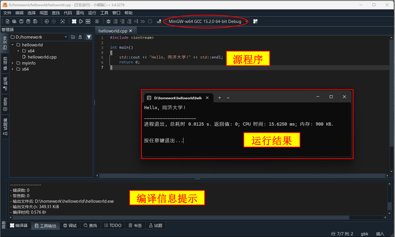395x237 pixels.
Task: Switch to the 调试 tab in bottom panel
Action: pyautogui.click(x=70, y=225)
